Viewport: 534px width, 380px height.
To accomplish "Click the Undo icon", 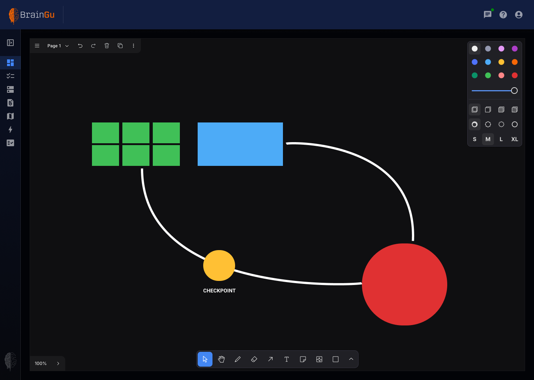I will tap(80, 46).
